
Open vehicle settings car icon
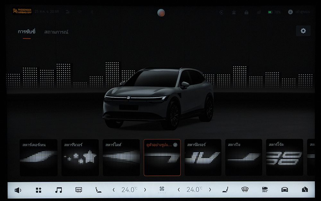pos(284,189)
